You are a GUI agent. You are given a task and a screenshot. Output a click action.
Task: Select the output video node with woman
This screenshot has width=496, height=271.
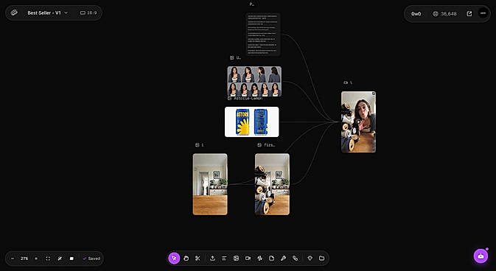tap(358, 122)
